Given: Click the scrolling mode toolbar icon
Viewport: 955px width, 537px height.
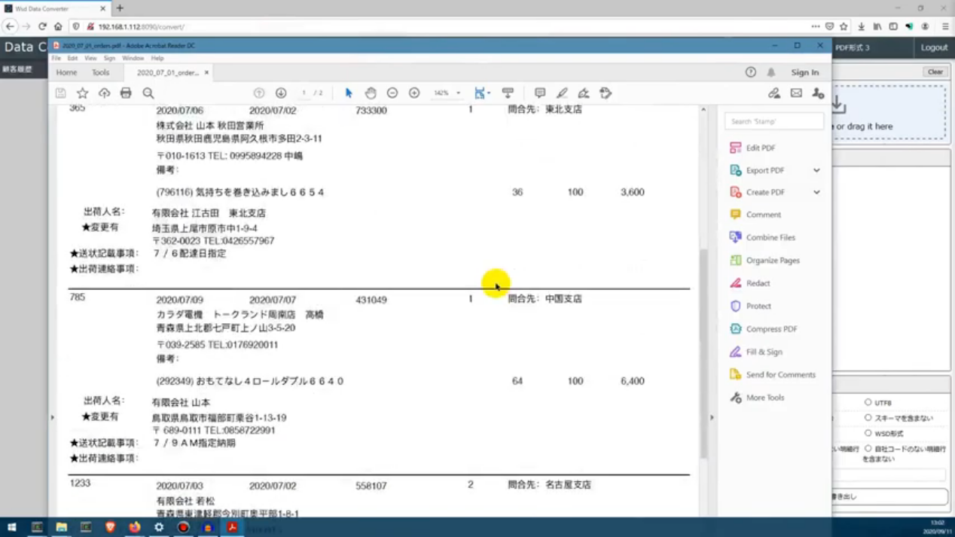Looking at the screenshot, I should (508, 93).
